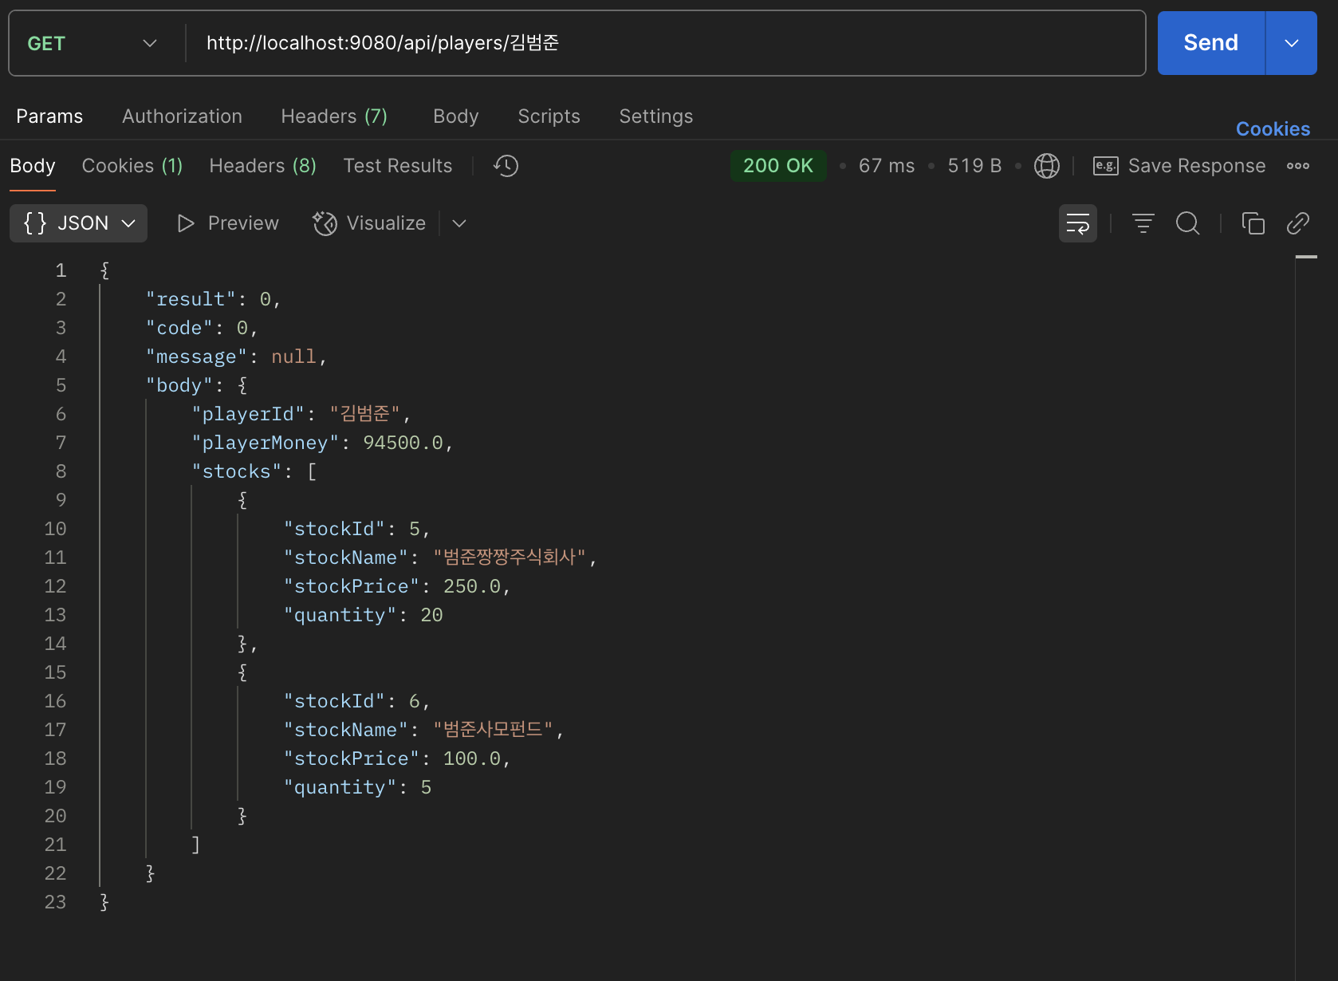Viewport: 1338px width, 981px height.
Task: Open the request Headers (7) tab
Action: [x=334, y=116]
